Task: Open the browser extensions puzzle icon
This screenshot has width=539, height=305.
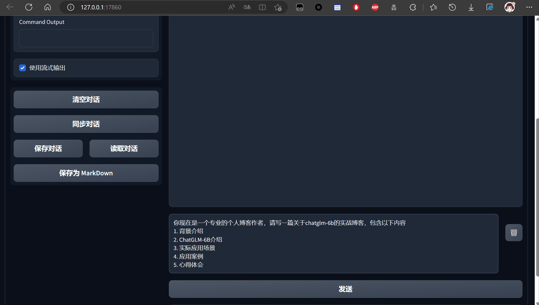Action: point(413,7)
